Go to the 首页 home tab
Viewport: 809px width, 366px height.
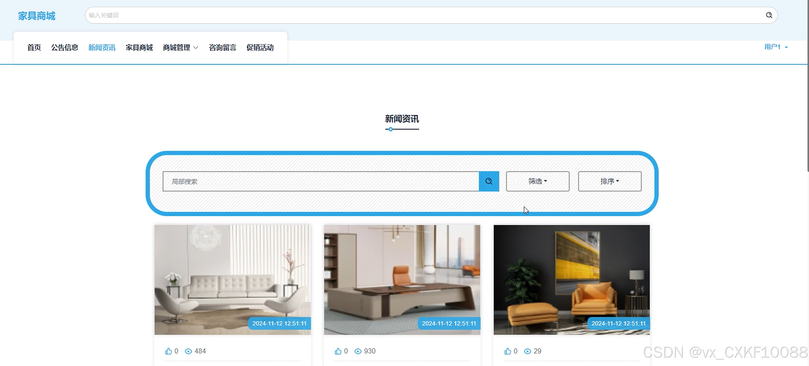[x=34, y=47]
